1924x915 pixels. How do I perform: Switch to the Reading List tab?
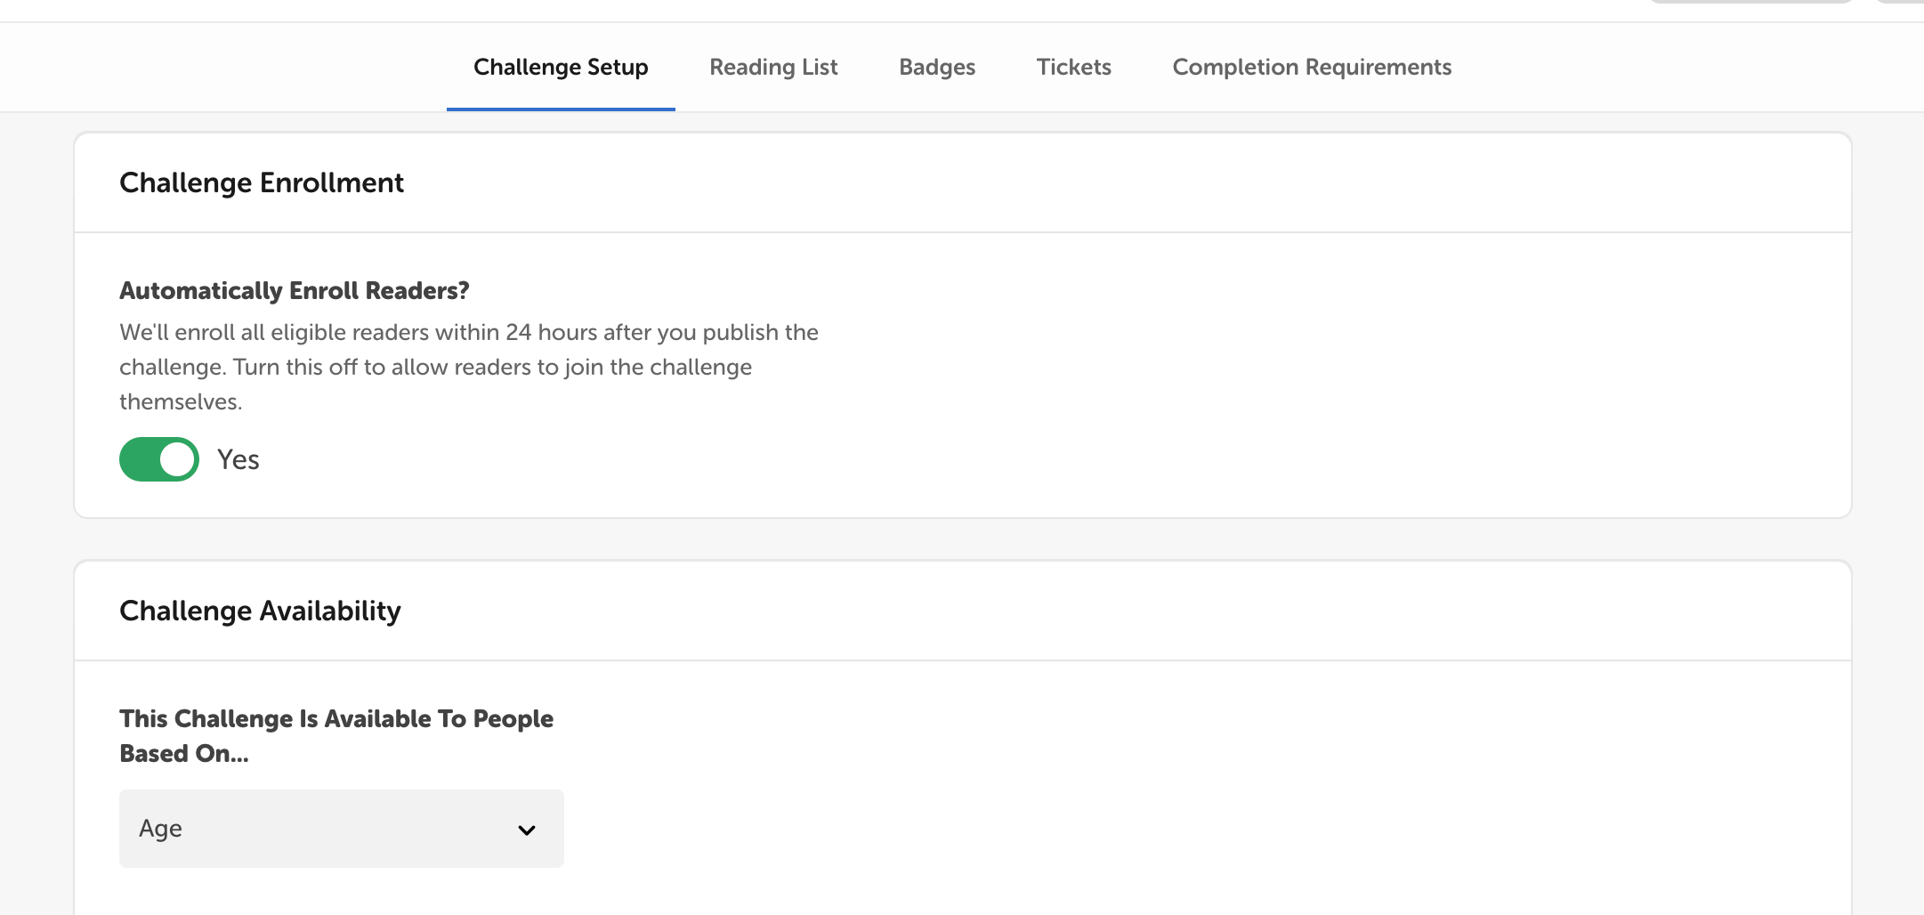click(x=772, y=67)
